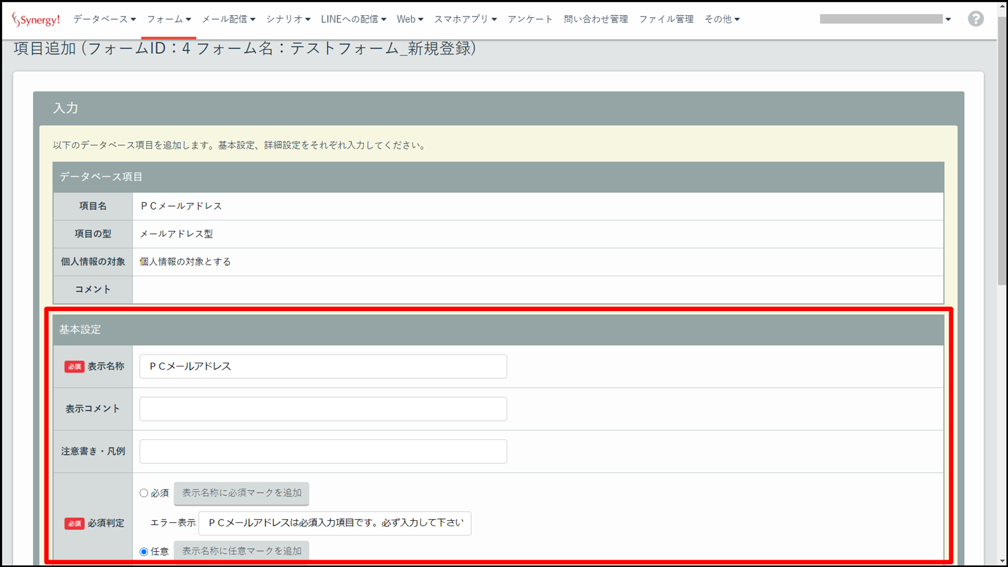Click the page vertical scrollbar

pyautogui.click(x=1002, y=151)
